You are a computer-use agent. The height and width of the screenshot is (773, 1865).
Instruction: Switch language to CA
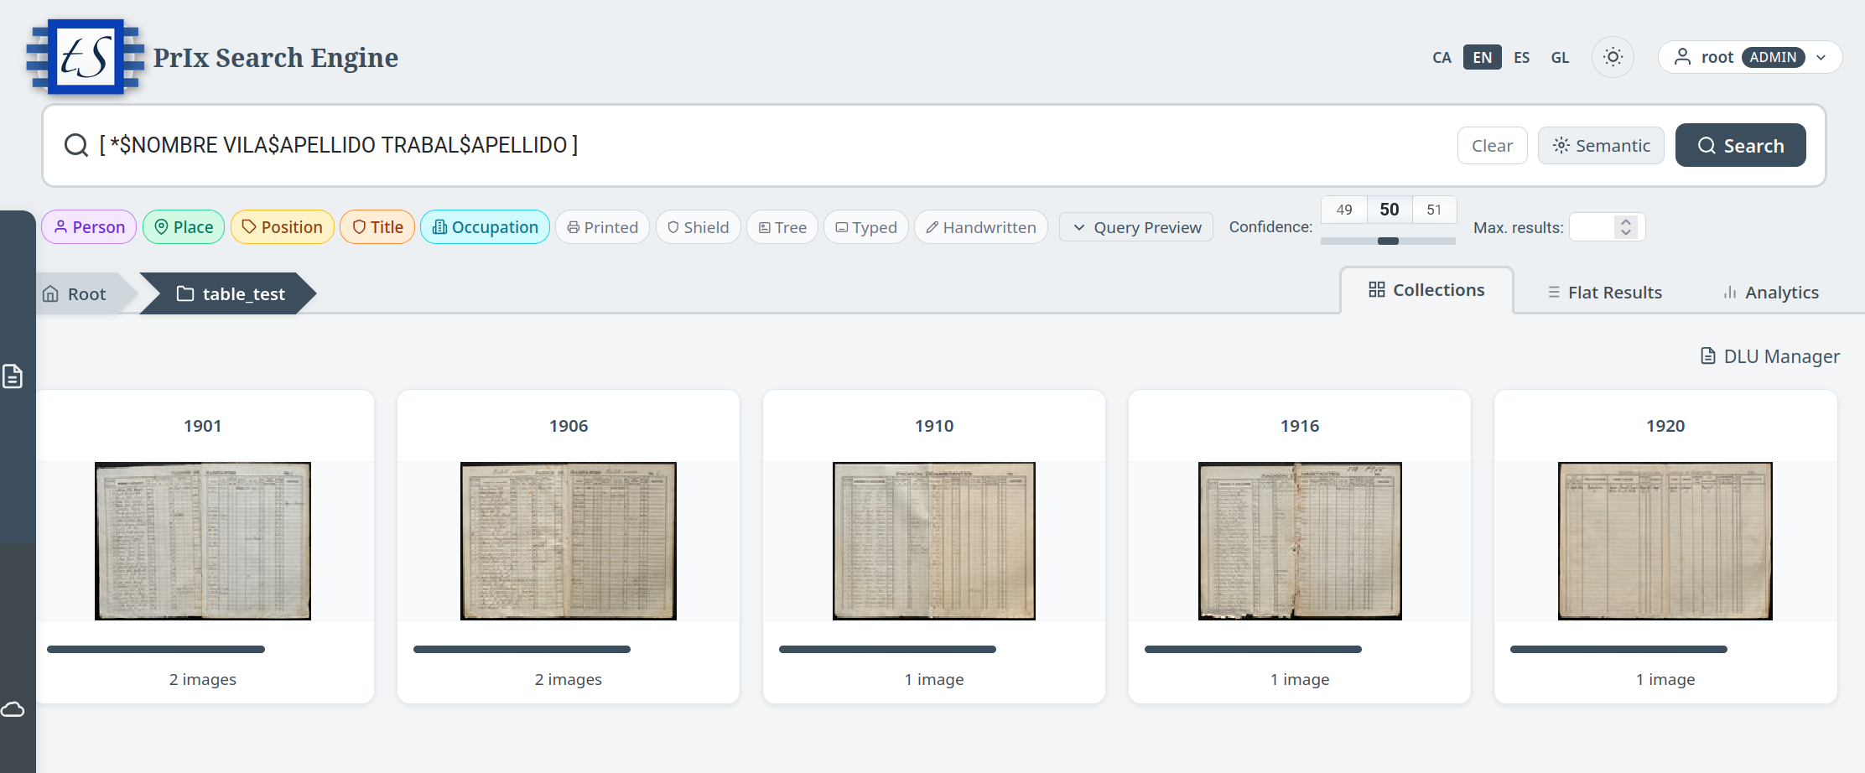point(1442,57)
